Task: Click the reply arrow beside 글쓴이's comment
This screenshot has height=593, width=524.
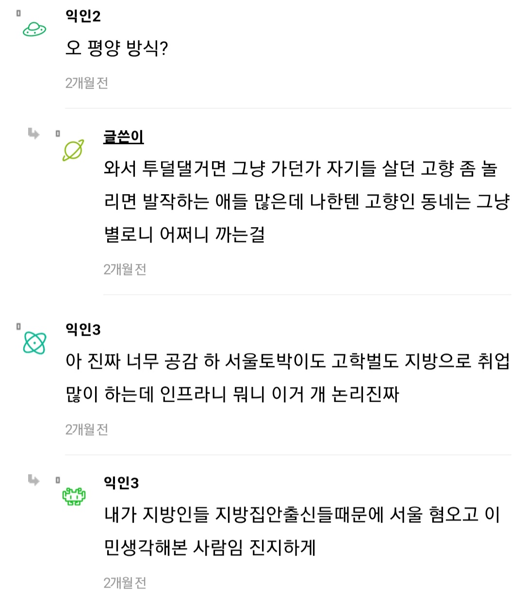Action: 33,133
